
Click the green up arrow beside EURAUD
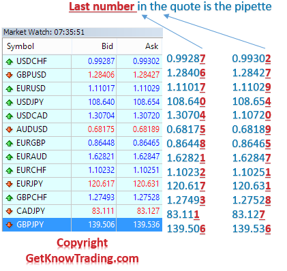(x=10, y=157)
